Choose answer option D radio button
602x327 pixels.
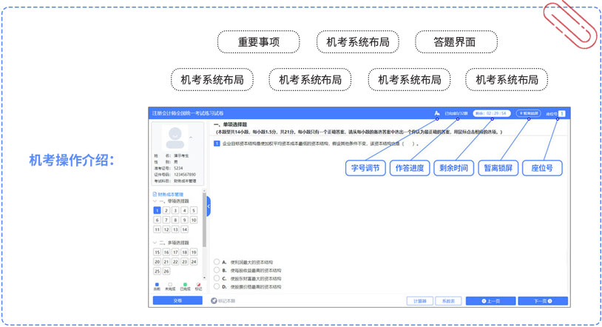click(x=216, y=286)
